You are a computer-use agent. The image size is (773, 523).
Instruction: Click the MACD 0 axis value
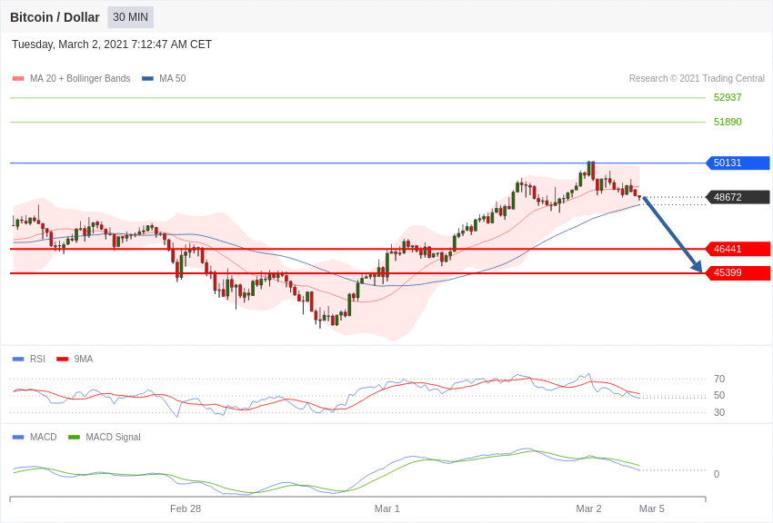(717, 474)
